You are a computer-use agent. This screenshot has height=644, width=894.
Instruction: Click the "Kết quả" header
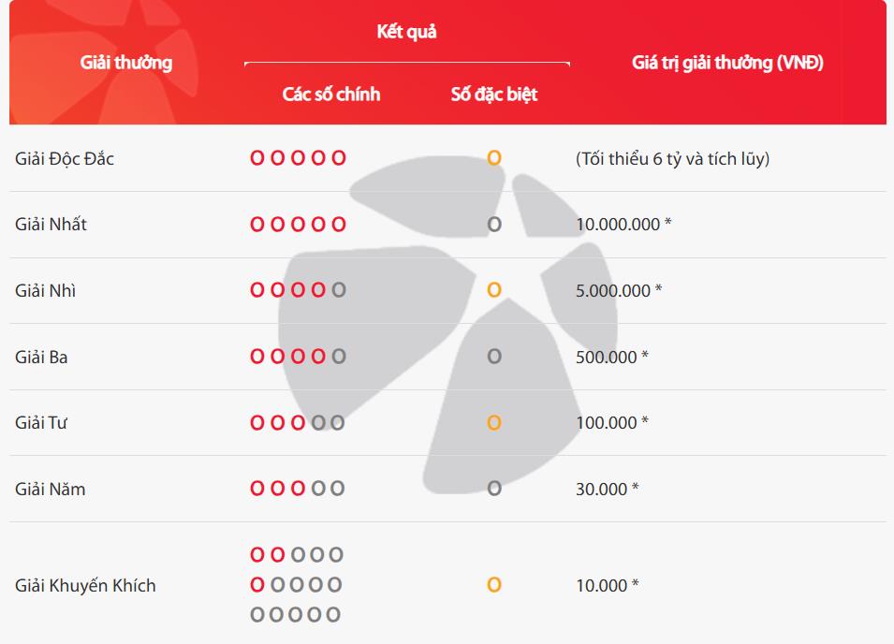[407, 32]
